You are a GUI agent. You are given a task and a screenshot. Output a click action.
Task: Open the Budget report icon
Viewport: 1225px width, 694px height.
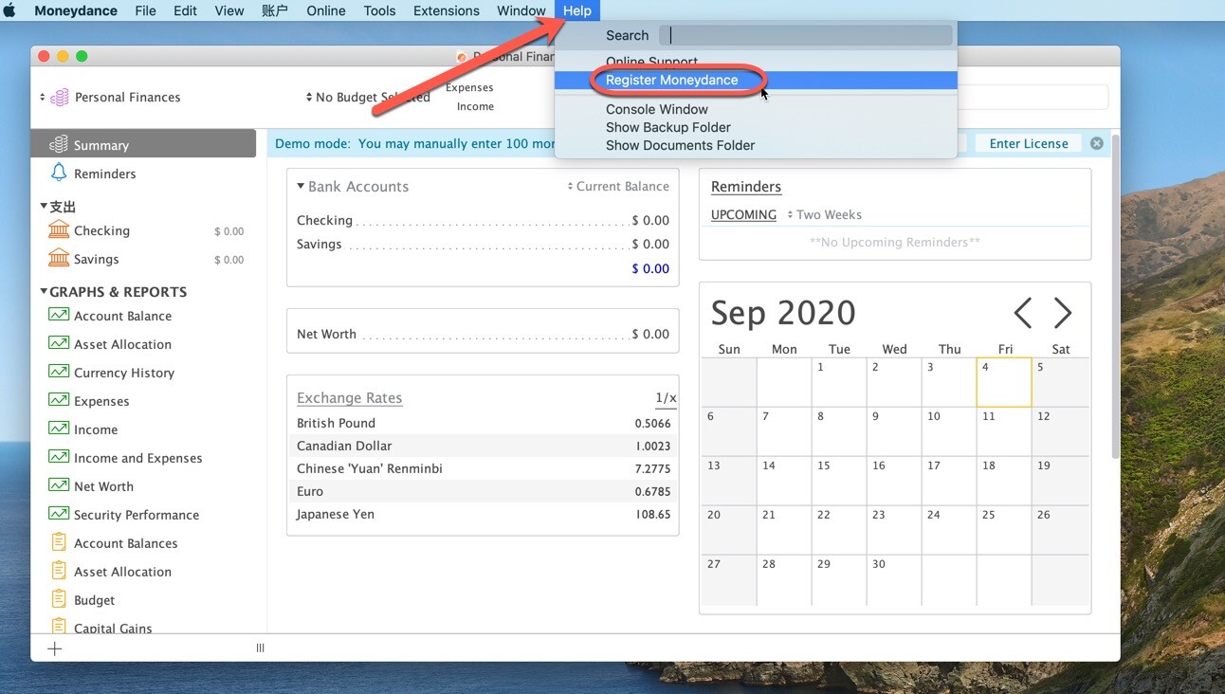59,600
